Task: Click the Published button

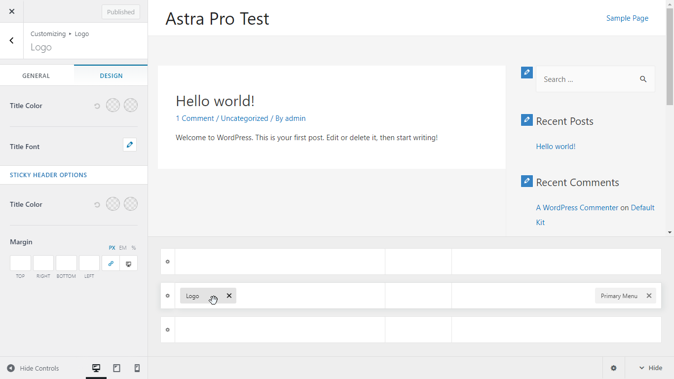Action: (x=121, y=12)
